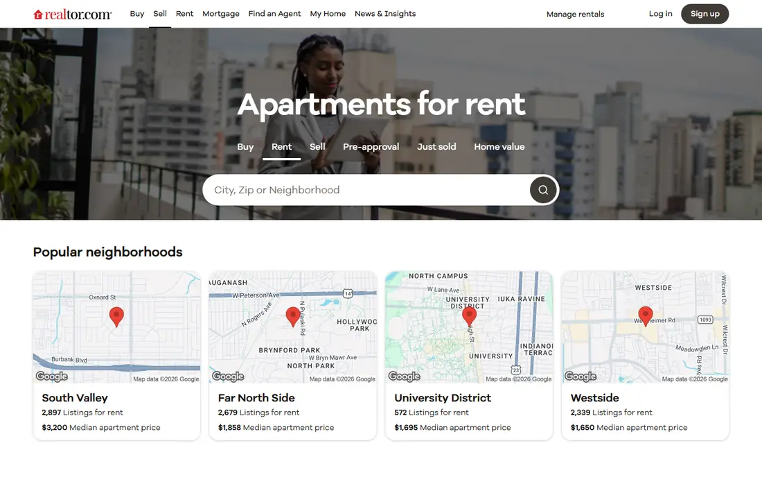
Task: Click Google logo on South Valley map
Action: pyautogui.click(x=51, y=376)
